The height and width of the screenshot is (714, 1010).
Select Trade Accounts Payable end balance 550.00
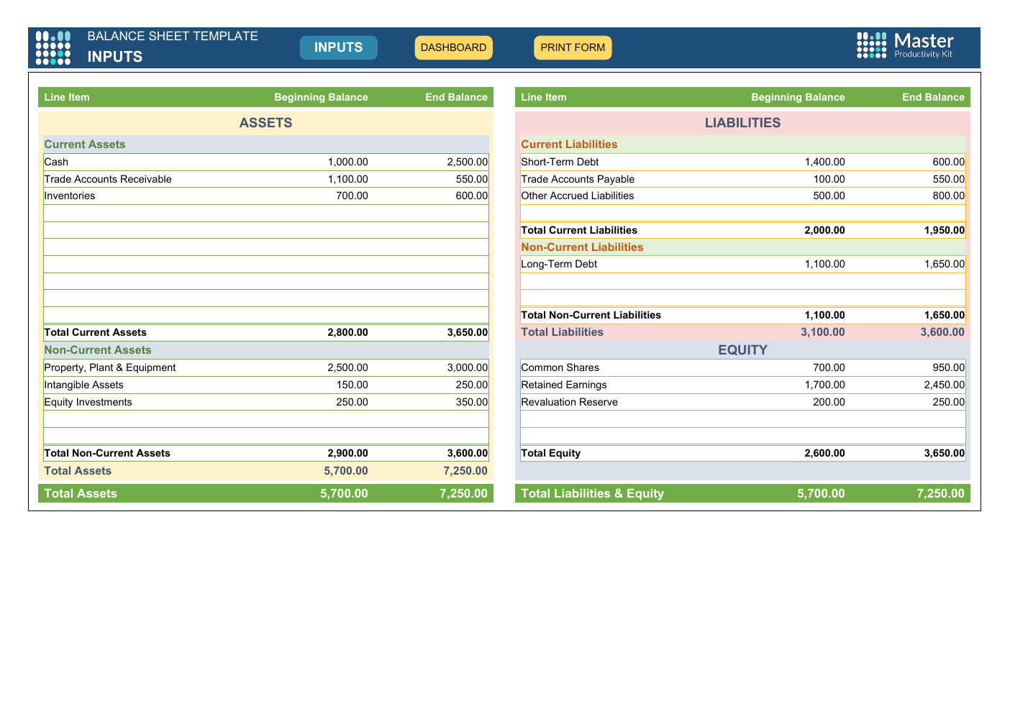pyautogui.click(x=948, y=179)
